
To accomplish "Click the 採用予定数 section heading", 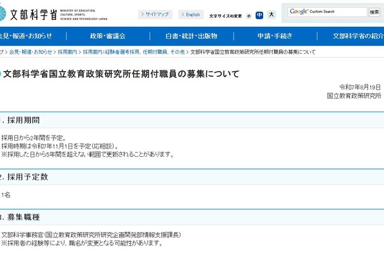I will click(28, 177).
